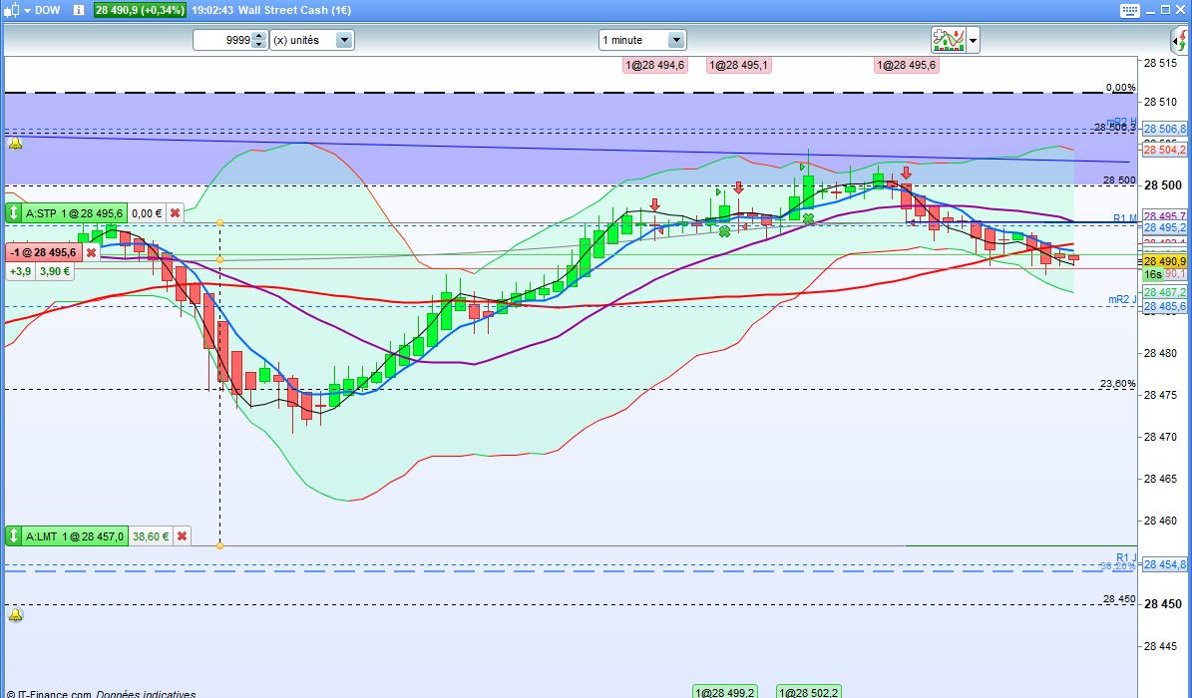Cancel the A:LMT limit order with red X
This screenshot has height=698, width=1192.
click(182, 536)
